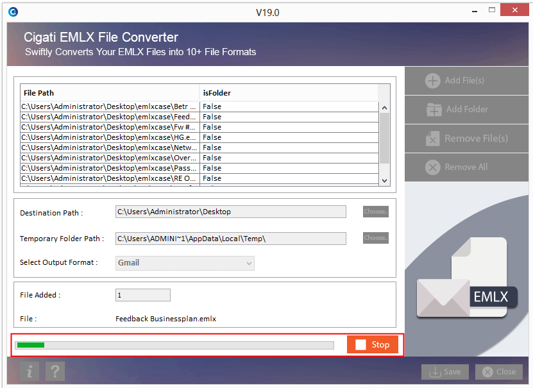Screen dimensions: 533x388
Task: Click the File Path column header
Action: 110,93
